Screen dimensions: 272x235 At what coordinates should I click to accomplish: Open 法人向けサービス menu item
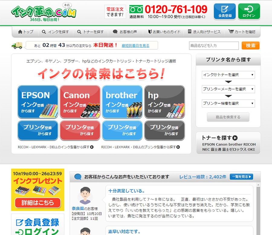(204, 32)
